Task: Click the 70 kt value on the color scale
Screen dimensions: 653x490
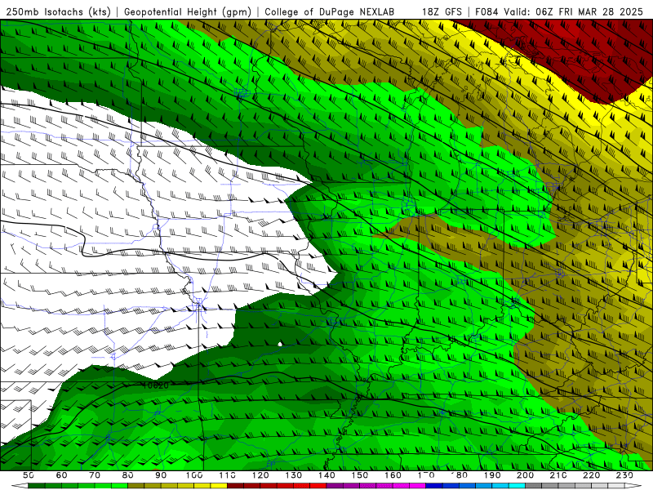Action: click(95, 475)
